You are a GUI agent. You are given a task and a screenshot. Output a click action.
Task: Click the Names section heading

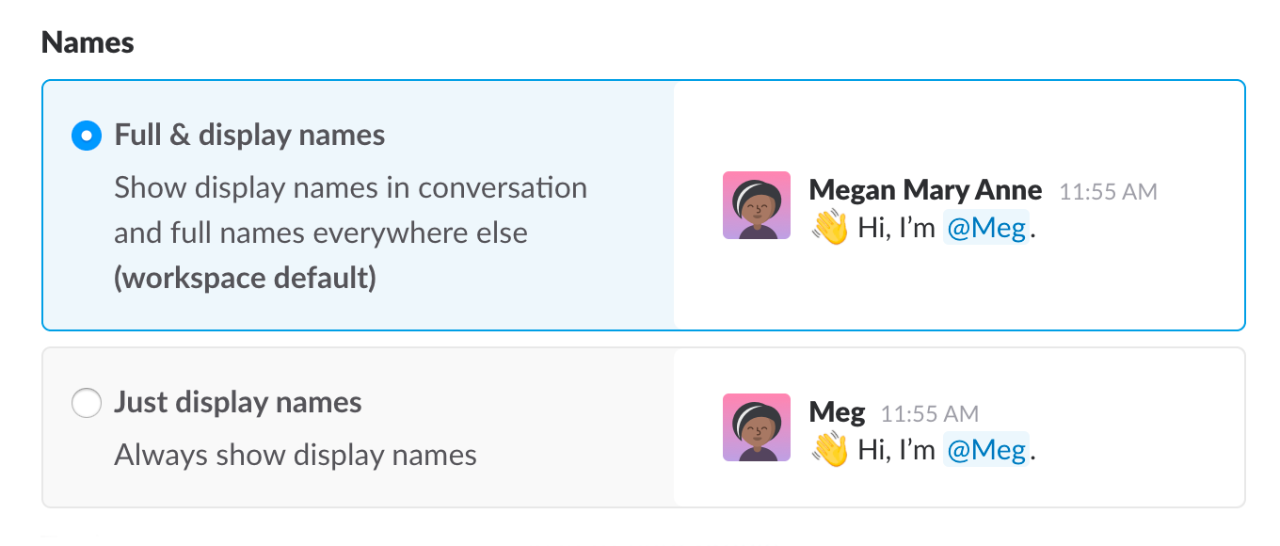pyautogui.click(x=88, y=42)
